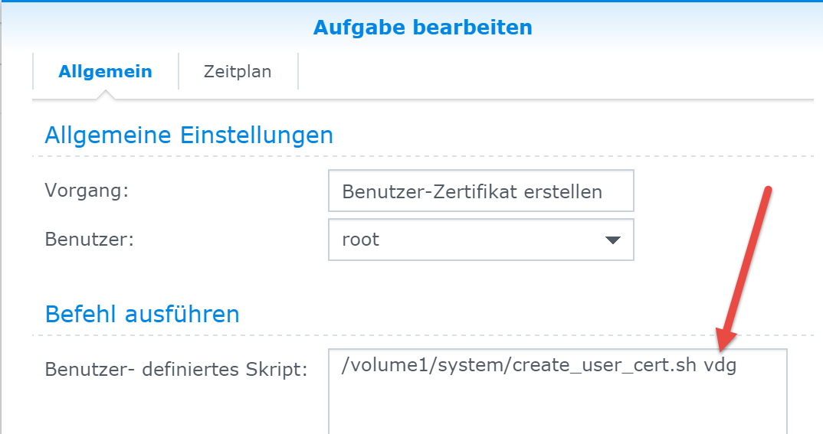Click the script path create_user_cert.sh text
The width and height of the screenshot is (823, 434).
(520, 366)
